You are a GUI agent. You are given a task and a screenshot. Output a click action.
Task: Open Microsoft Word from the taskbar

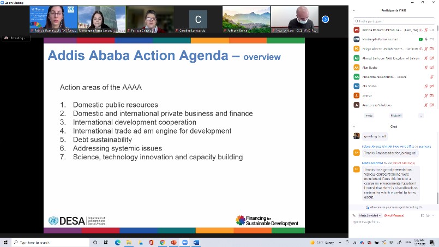(196, 243)
